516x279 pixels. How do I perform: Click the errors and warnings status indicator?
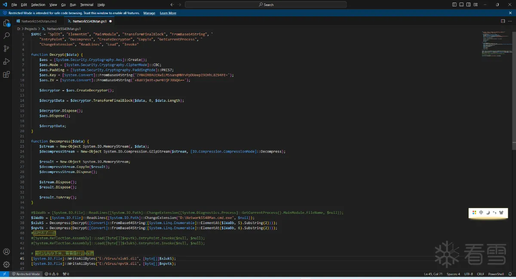(x=51, y=274)
